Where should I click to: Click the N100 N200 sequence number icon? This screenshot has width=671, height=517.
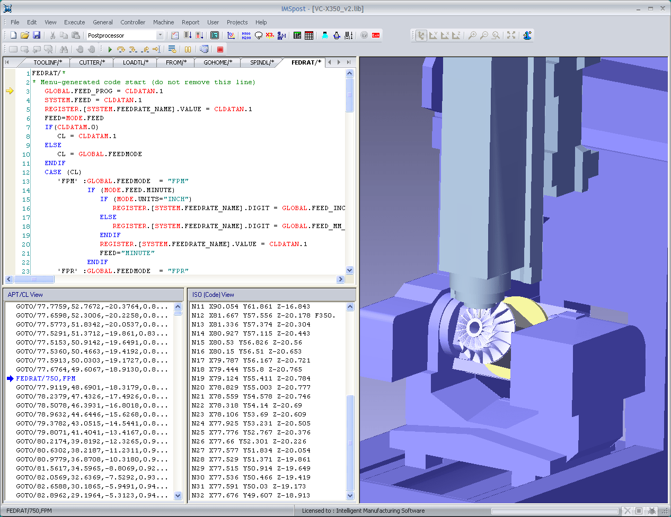click(246, 35)
